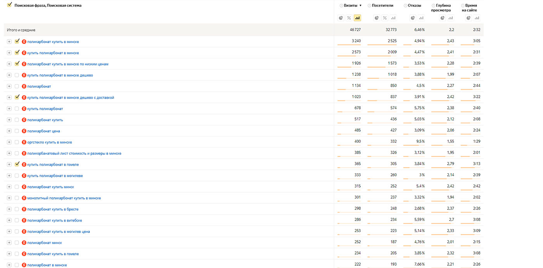
Task: Click bar chart icon under Посетители column
Action: coord(393,18)
